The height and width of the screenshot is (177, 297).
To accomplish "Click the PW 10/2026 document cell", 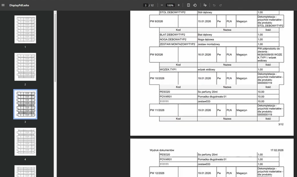I will click(x=163, y=78).
